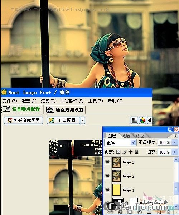
Task: Click the brightness icon beside RGB icon
Action: tap(150, 120)
